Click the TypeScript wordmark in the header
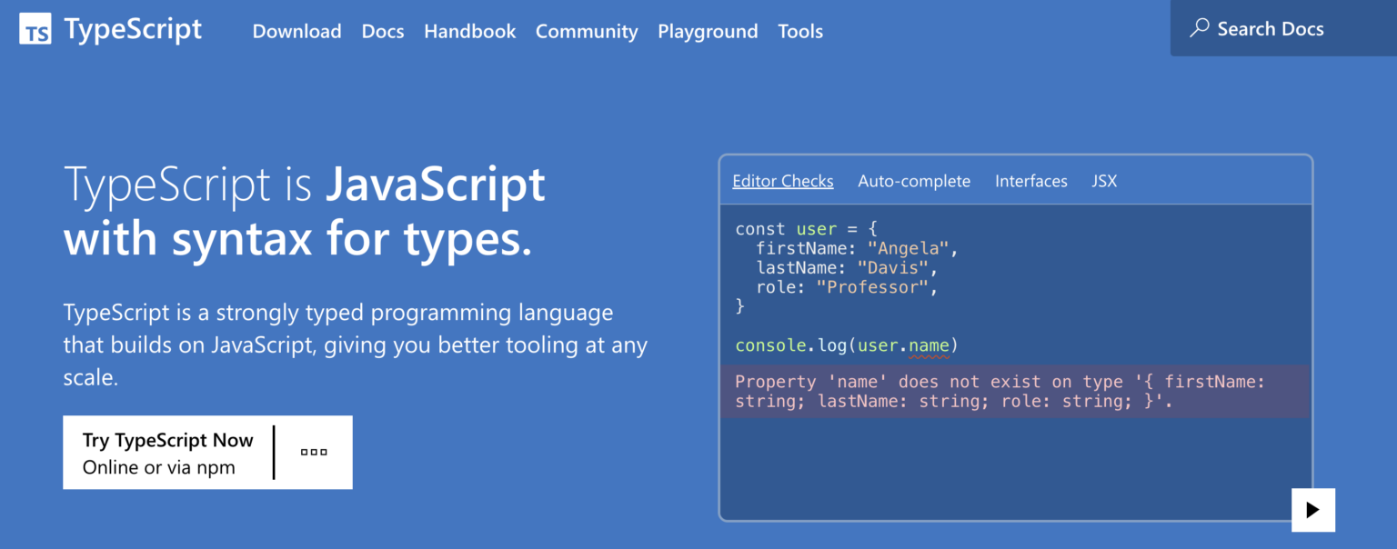This screenshot has height=549, width=1397. coord(132,29)
